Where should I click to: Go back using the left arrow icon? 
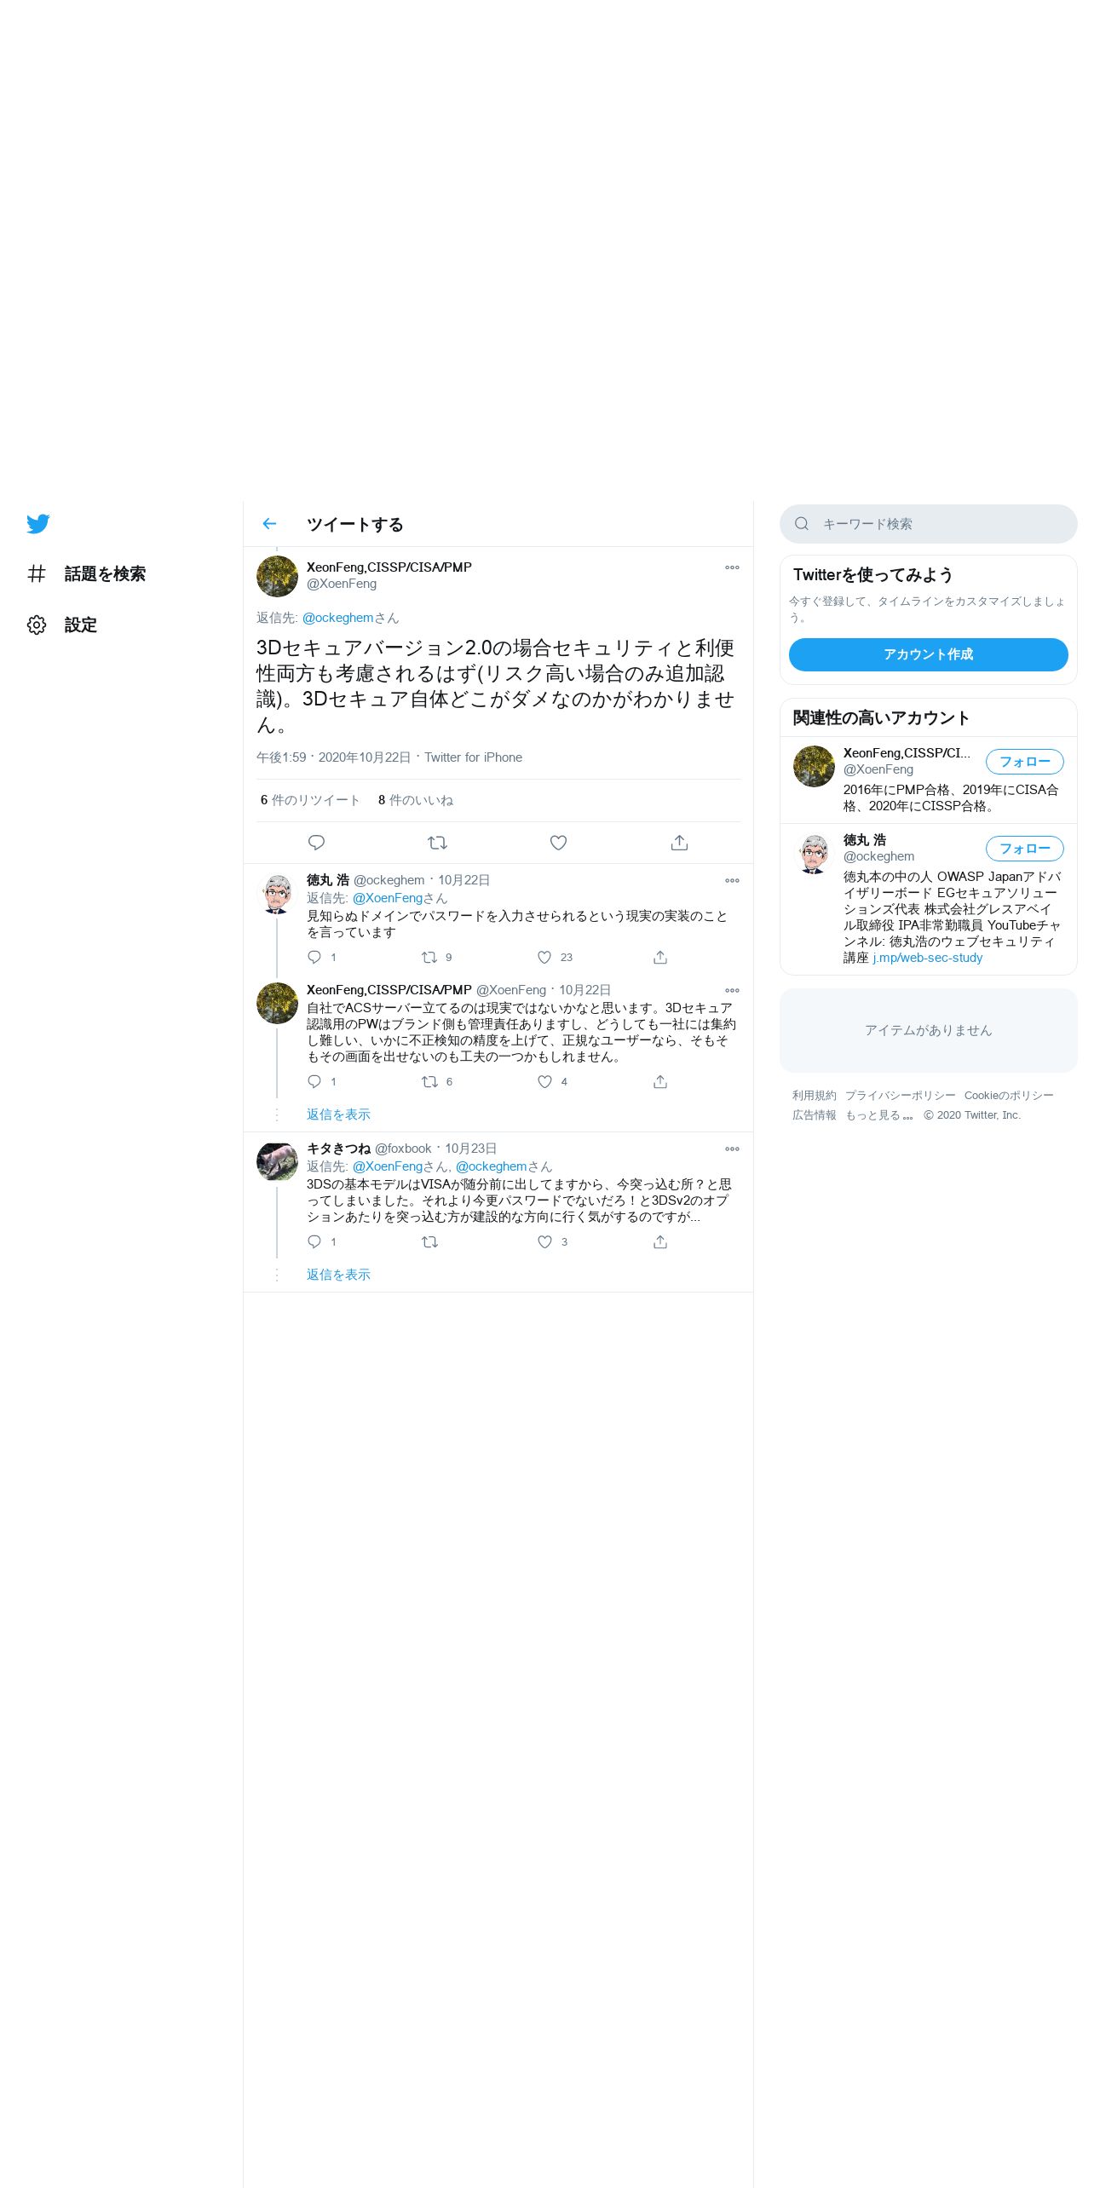coord(269,524)
